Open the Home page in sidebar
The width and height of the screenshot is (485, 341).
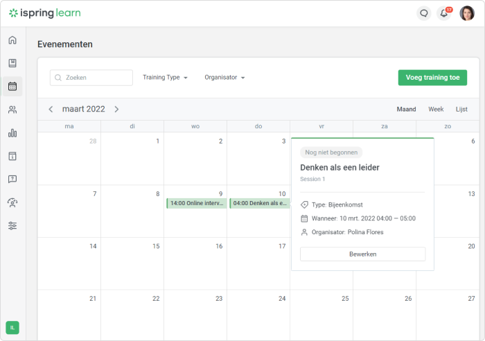coord(12,40)
